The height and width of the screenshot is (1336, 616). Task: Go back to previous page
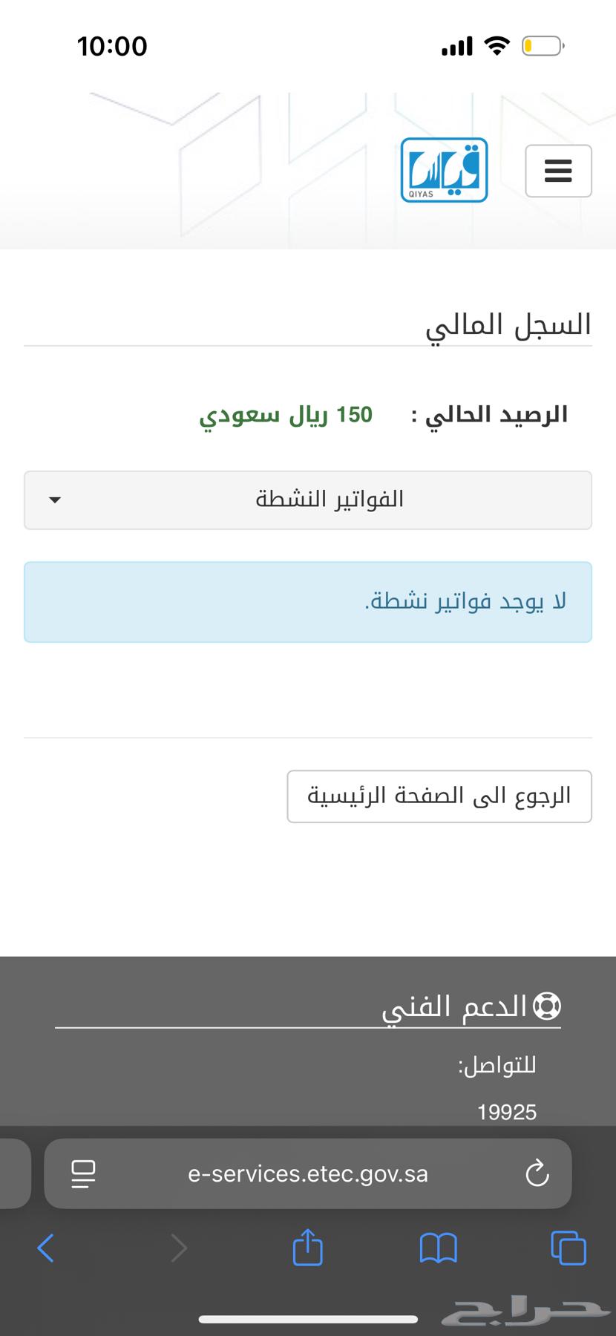click(46, 1248)
